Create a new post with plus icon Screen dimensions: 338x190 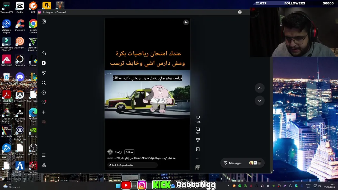coord(44,112)
